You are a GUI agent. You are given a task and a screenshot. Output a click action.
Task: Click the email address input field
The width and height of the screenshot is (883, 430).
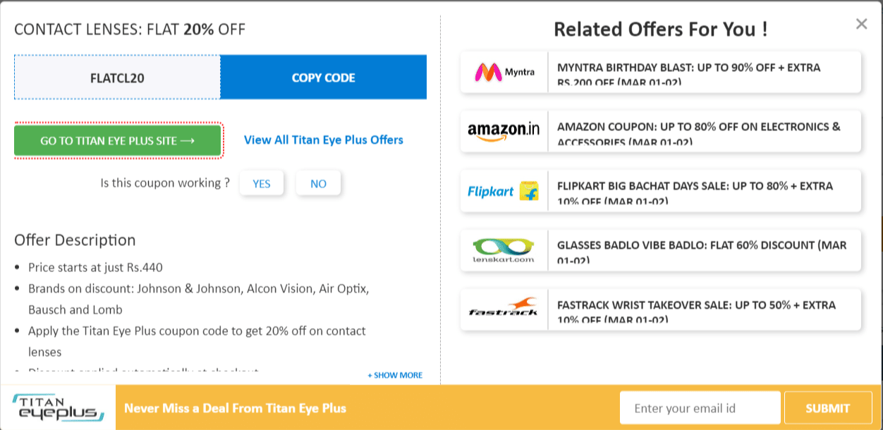700,407
